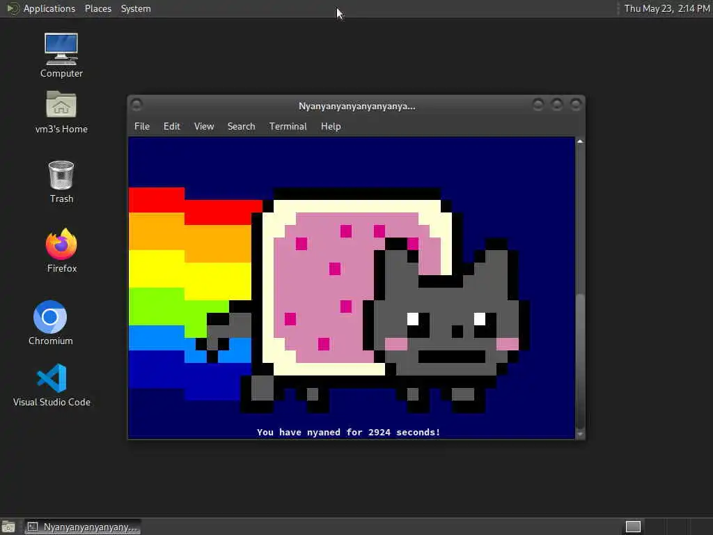Click the Nyanyanyan taskbar window button

[x=83, y=527]
